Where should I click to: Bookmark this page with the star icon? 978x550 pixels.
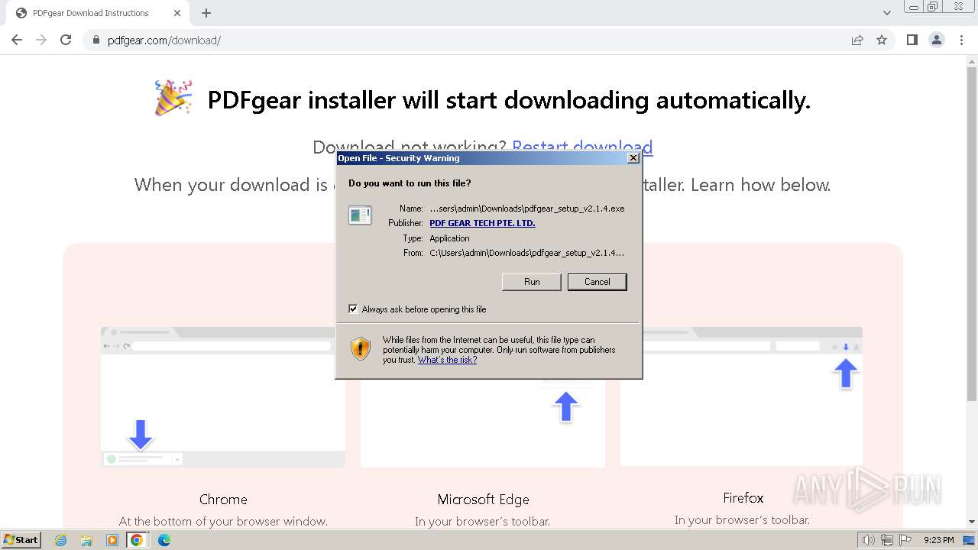[882, 40]
